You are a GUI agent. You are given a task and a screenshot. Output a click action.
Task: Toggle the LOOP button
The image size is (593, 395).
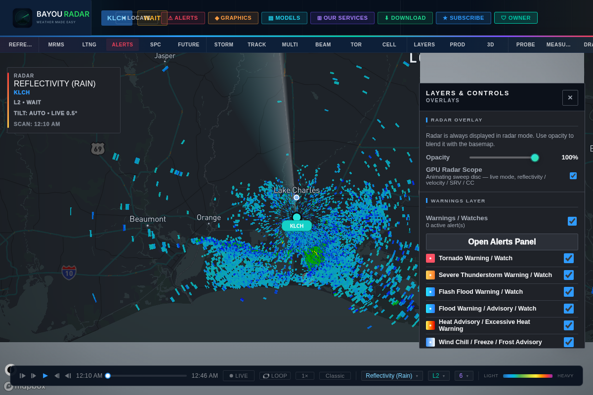275,376
